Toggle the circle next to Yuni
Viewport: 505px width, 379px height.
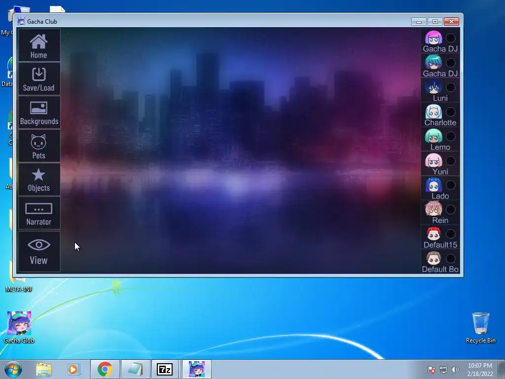click(x=451, y=160)
